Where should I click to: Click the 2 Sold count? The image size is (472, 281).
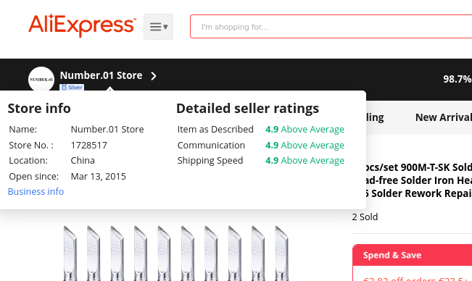[x=365, y=217]
